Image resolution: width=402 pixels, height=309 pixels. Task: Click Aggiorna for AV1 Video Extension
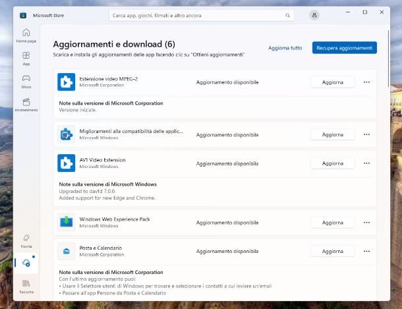(333, 163)
